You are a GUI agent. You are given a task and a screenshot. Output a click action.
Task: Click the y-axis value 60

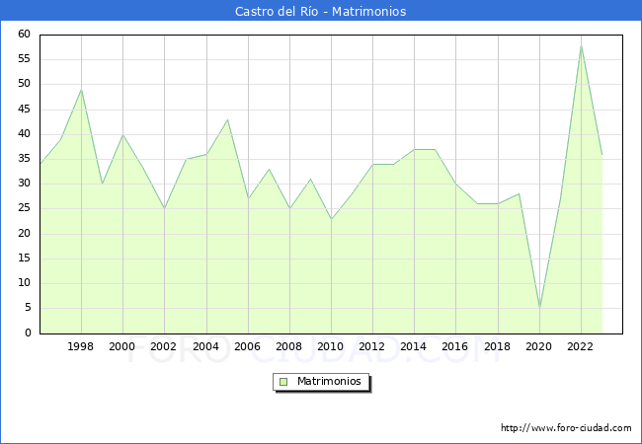pyautogui.click(x=25, y=35)
